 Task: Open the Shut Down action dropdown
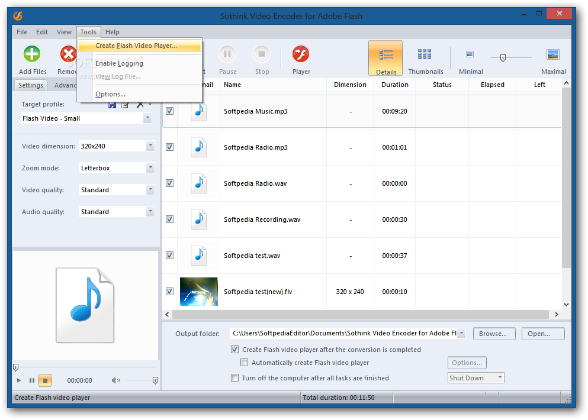coord(500,377)
